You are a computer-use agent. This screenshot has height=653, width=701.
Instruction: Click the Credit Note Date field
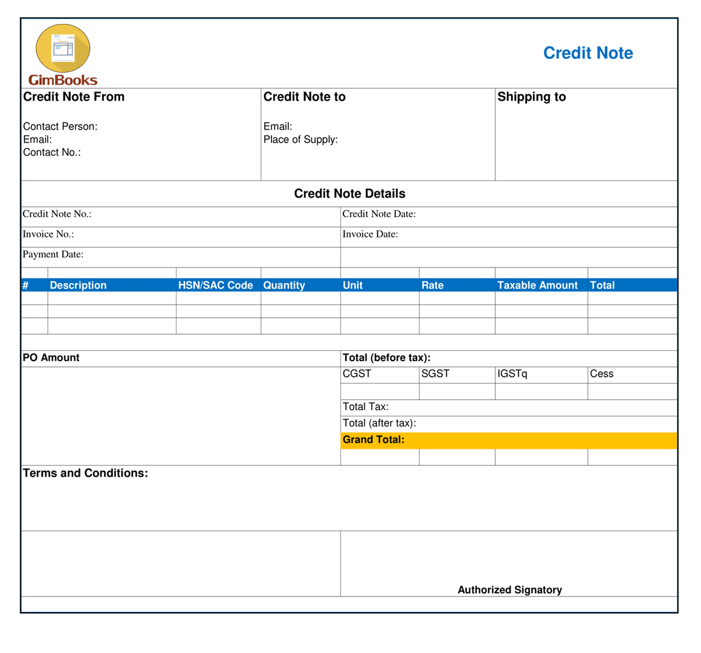click(380, 214)
